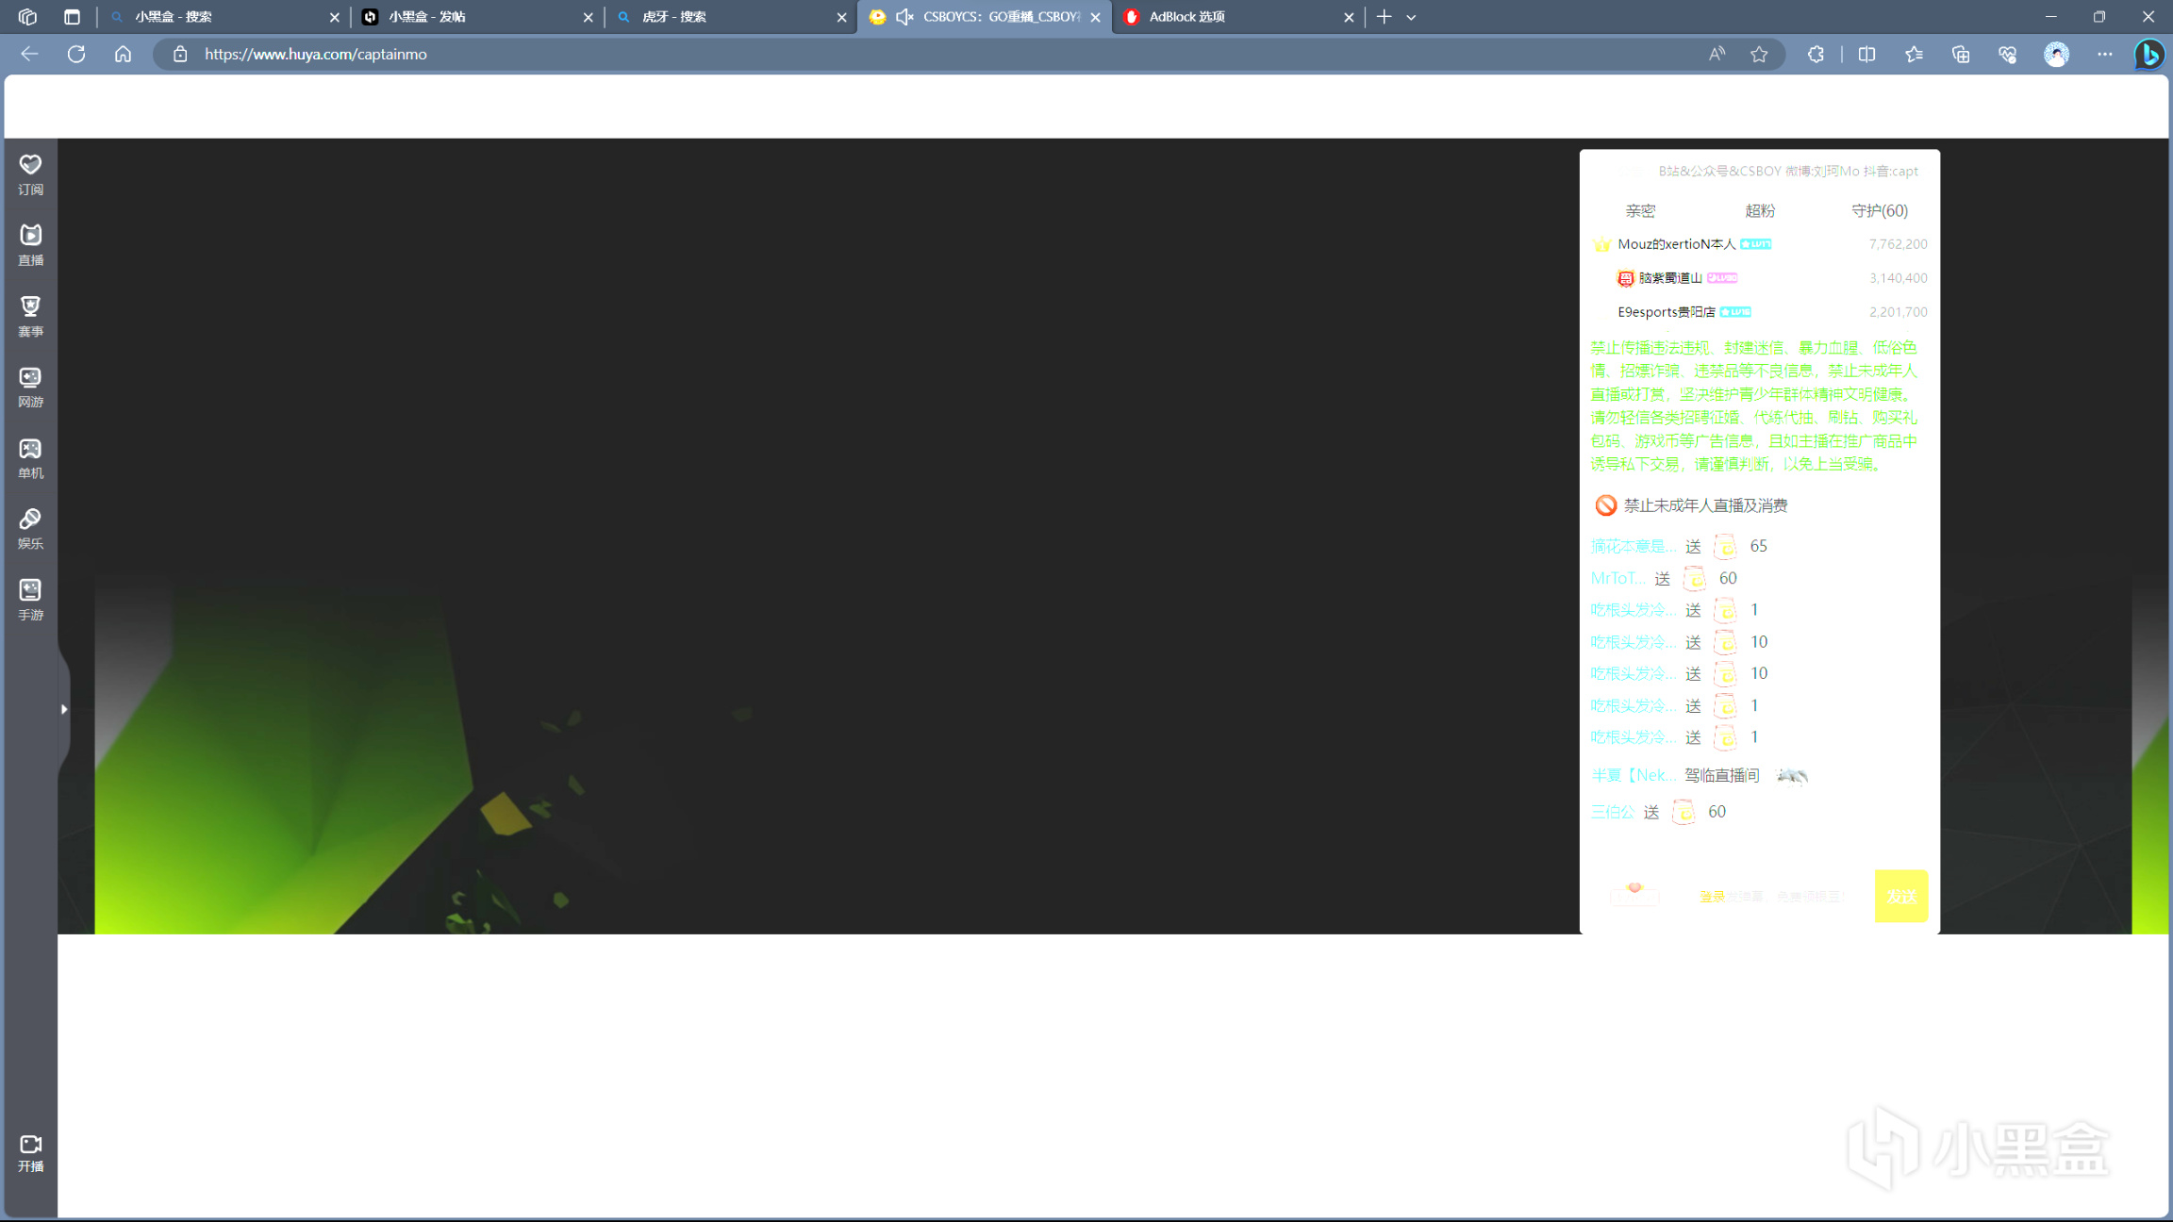
Task: Open the 娱乐 microphone icon
Action: (30, 520)
